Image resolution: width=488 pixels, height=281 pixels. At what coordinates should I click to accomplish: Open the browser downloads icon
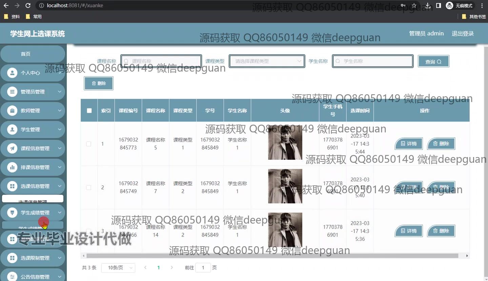click(x=428, y=5)
